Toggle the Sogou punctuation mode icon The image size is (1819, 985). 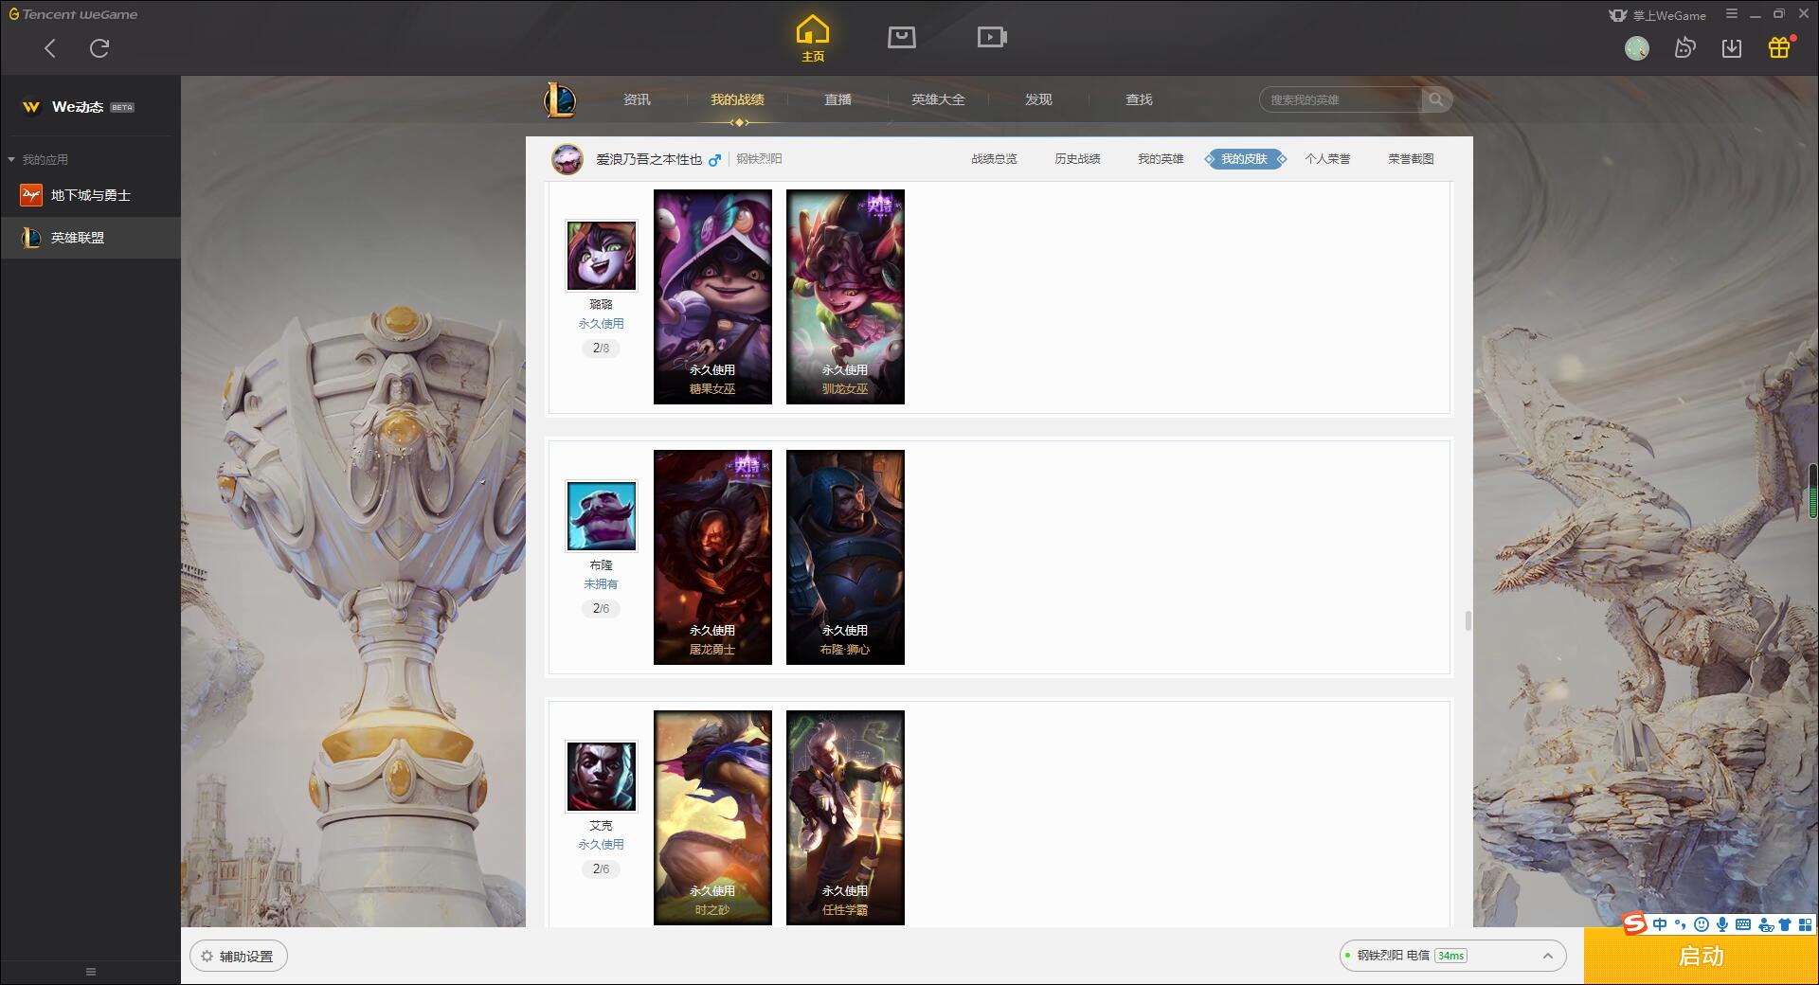coord(1681,924)
